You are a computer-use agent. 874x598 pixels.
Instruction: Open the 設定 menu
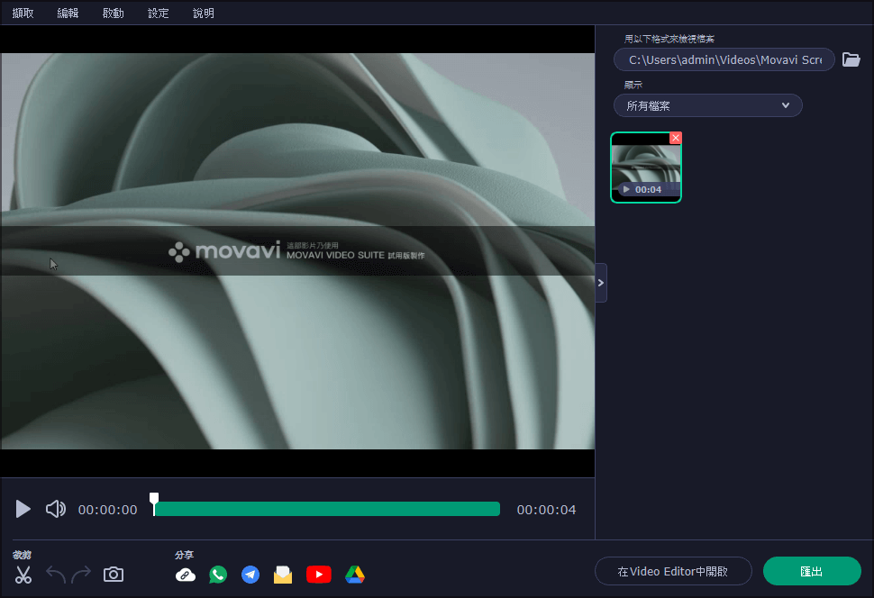[x=159, y=14]
